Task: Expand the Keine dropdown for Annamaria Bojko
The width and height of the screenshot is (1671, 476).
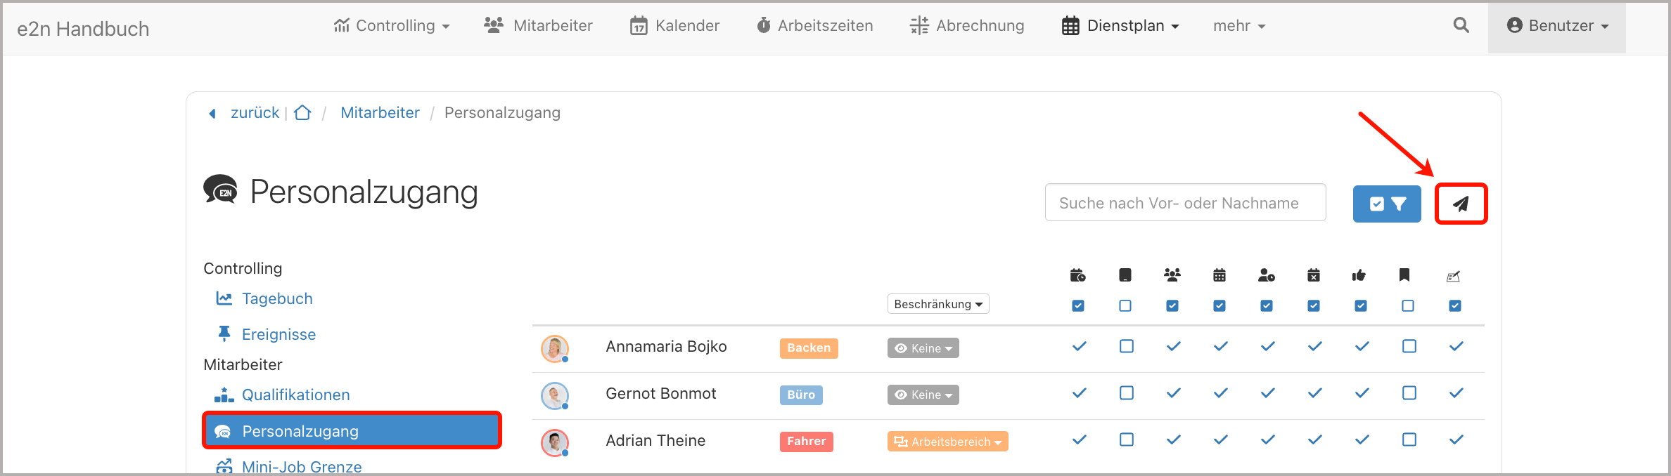Action: [x=923, y=348]
